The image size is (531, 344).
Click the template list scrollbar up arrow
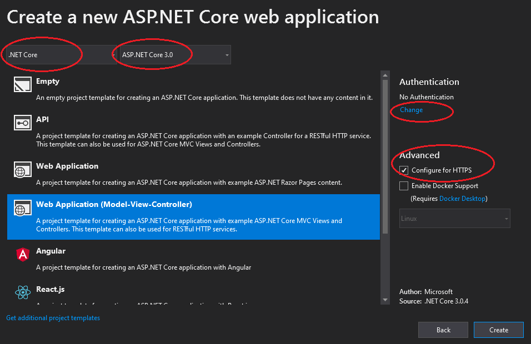coord(385,75)
